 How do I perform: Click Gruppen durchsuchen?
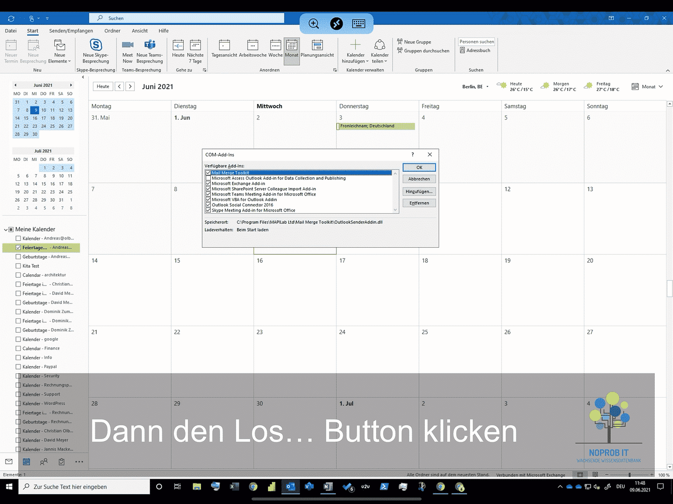(x=423, y=50)
